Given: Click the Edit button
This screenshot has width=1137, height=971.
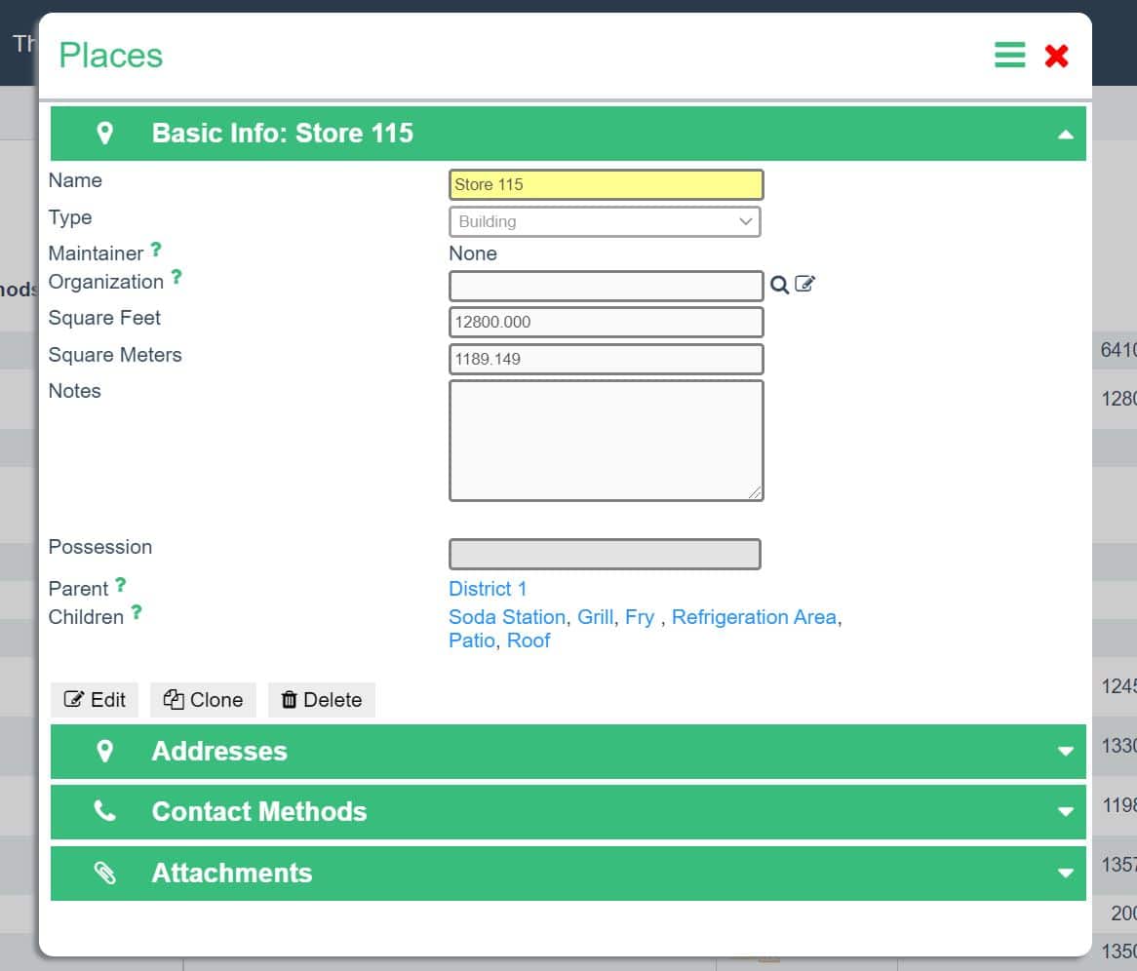Looking at the screenshot, I should coord(95,700).
